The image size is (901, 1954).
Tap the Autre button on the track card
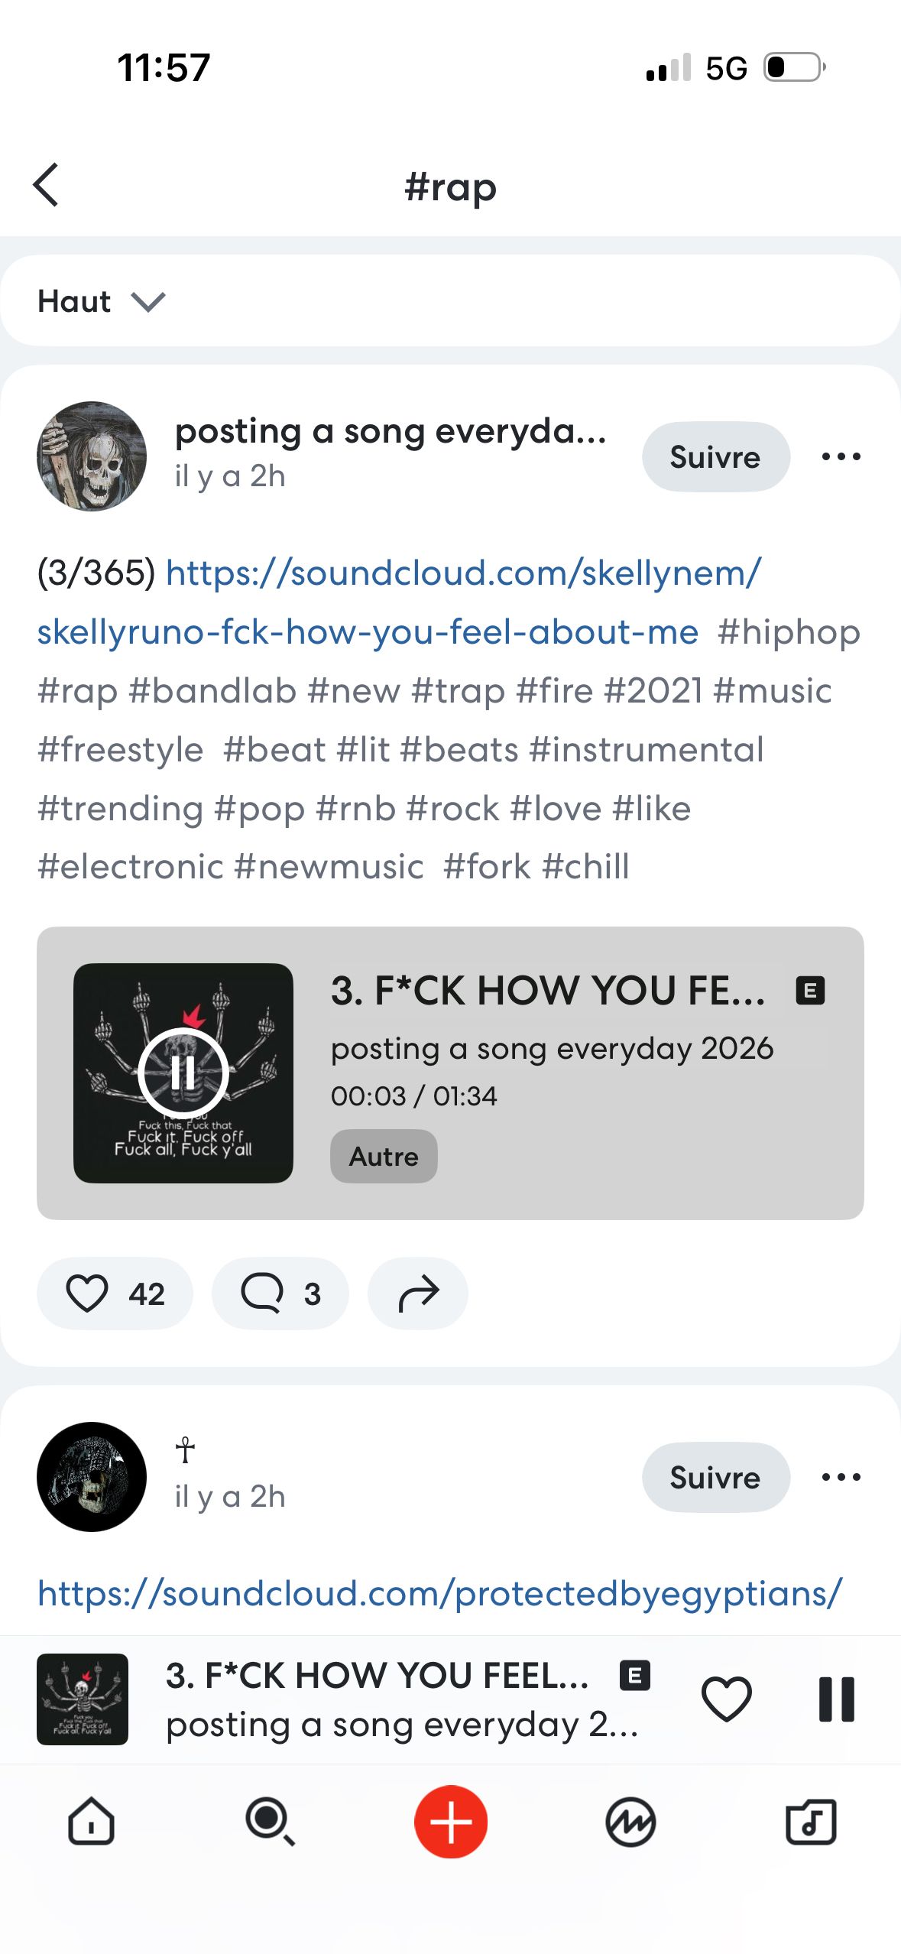coord(383,1156)
